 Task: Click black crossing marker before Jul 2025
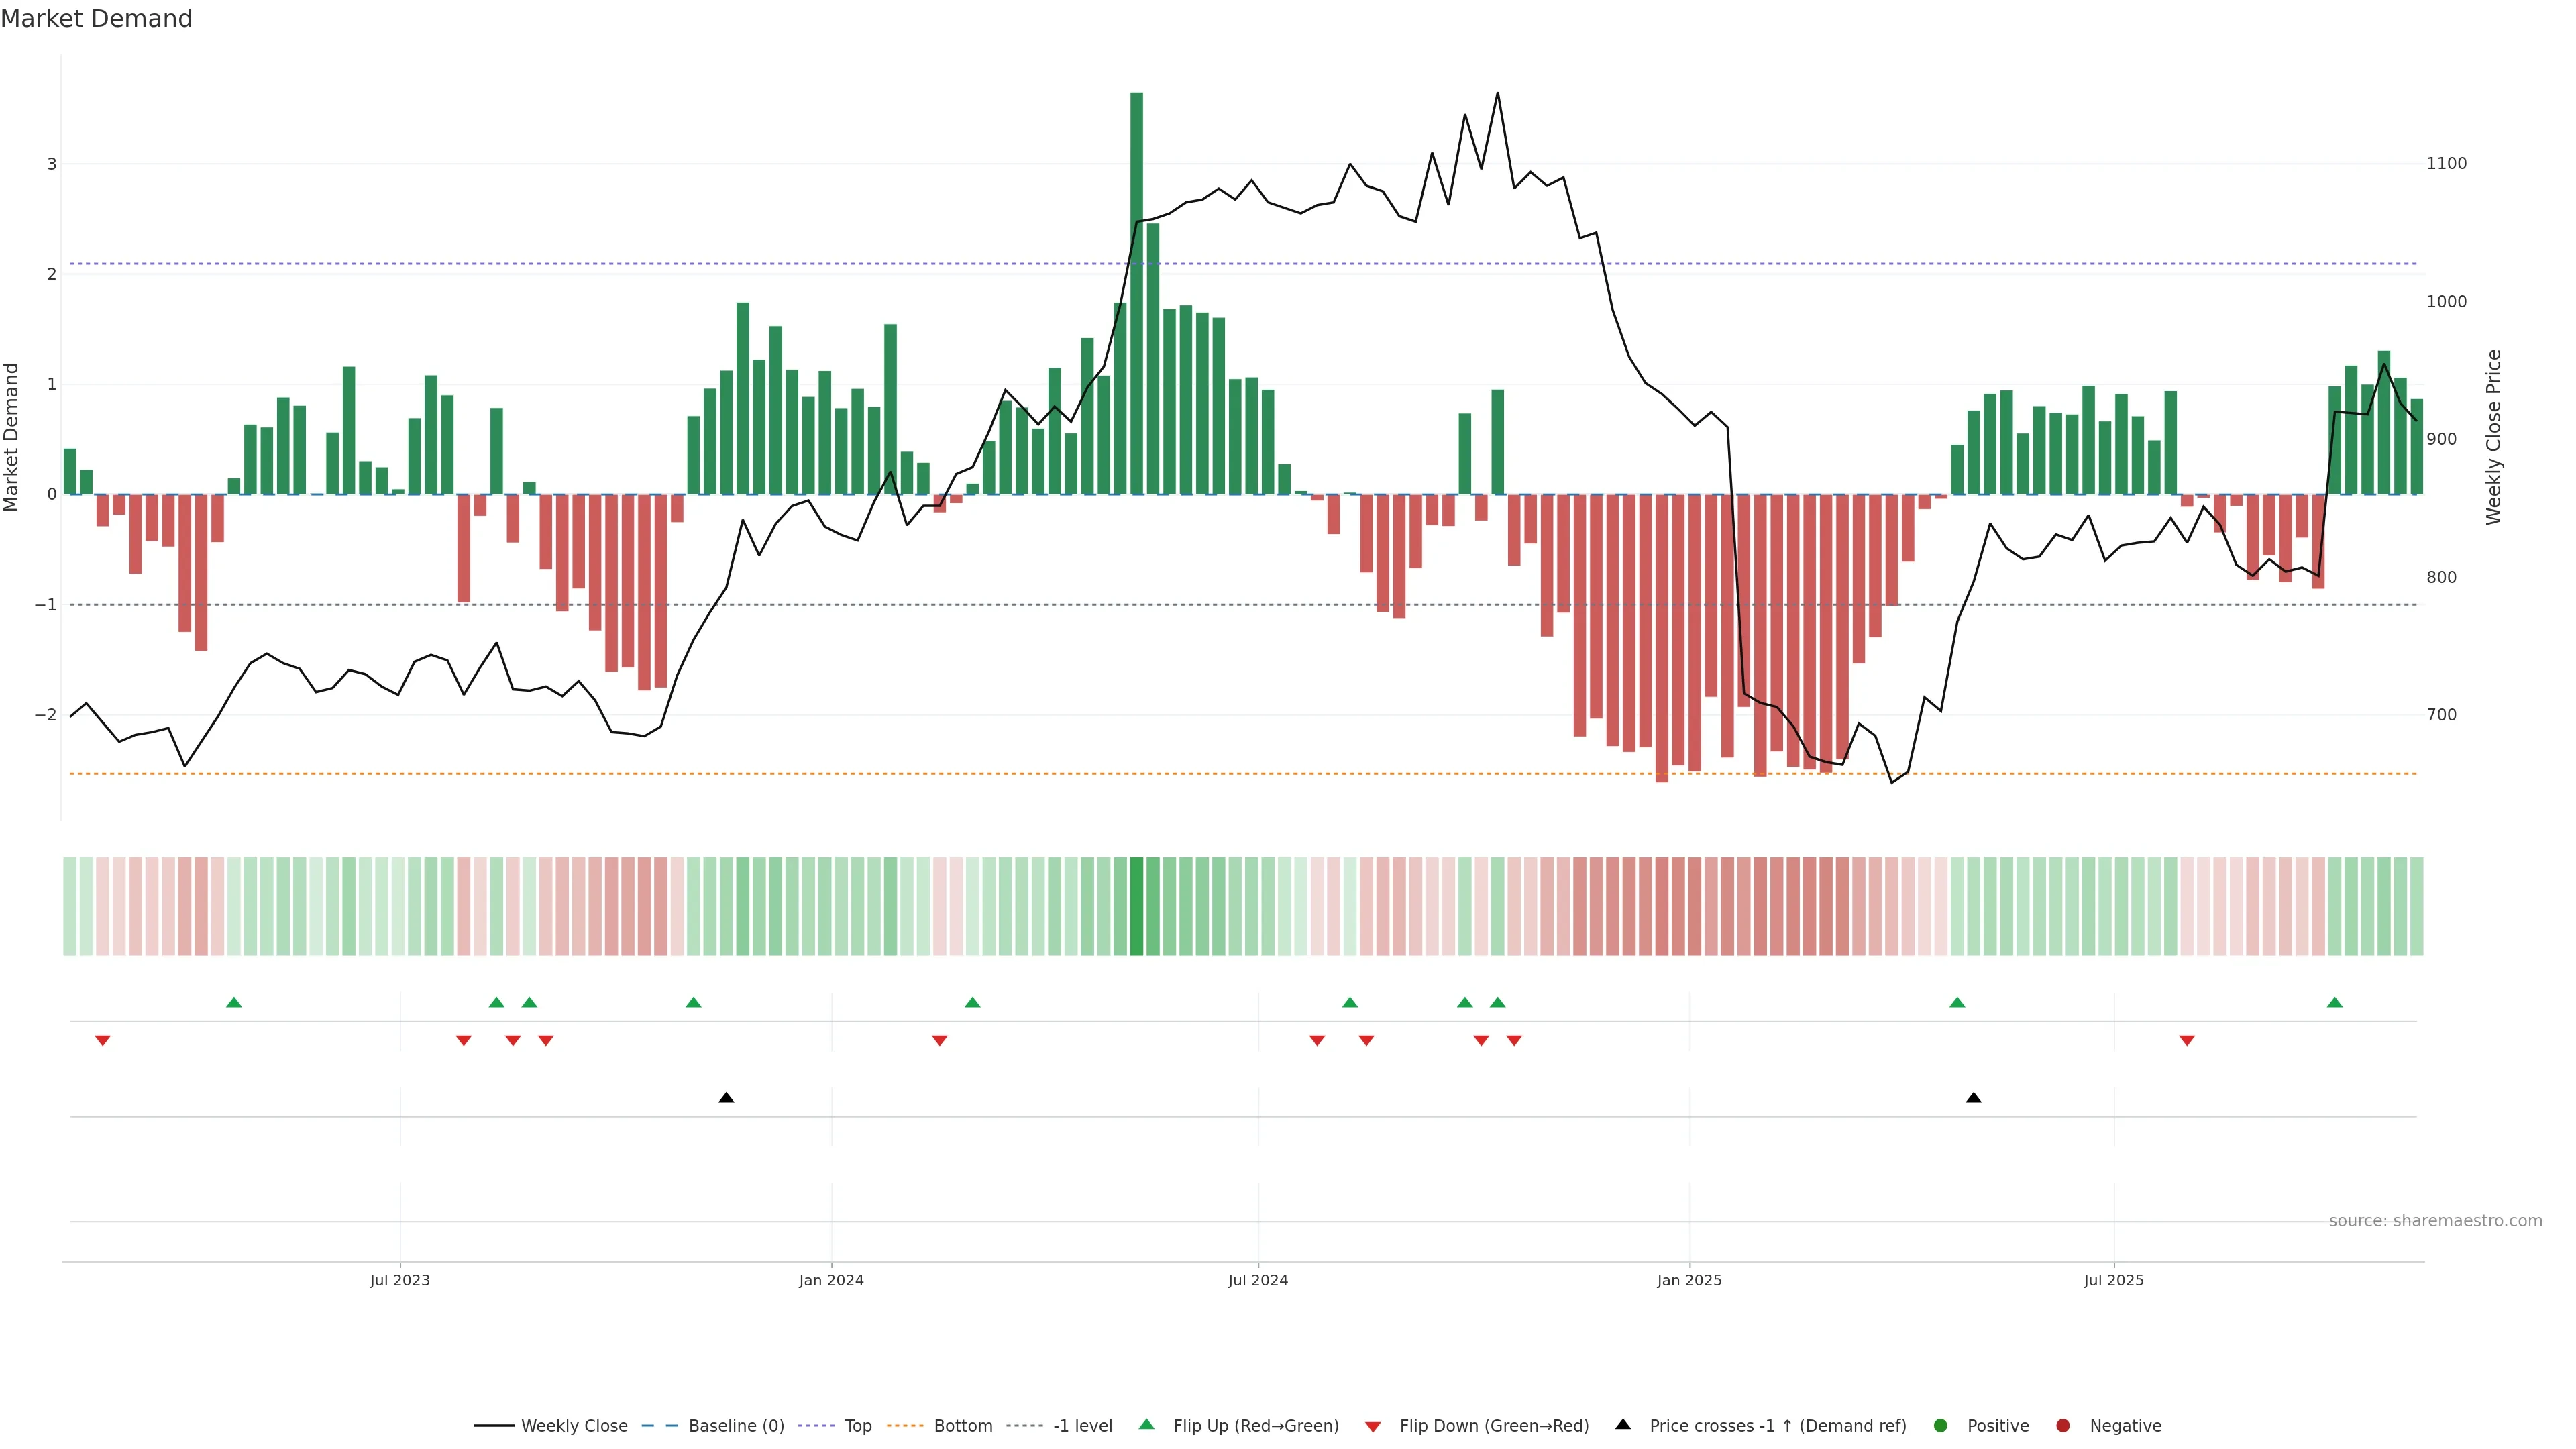[1973, 1098]
